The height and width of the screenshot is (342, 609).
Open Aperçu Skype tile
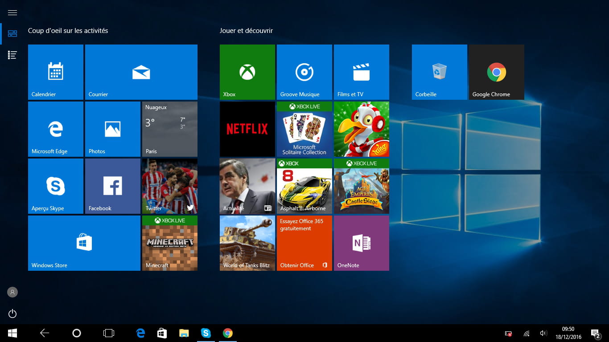(x=56, y=186)
